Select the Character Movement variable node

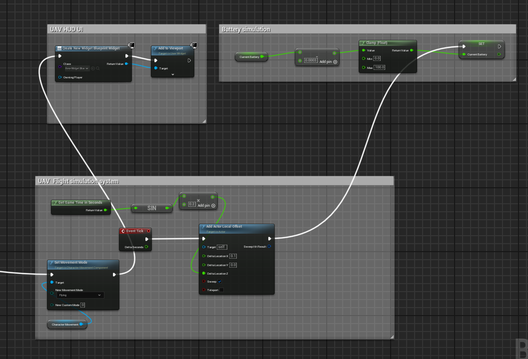click(65, 325)
